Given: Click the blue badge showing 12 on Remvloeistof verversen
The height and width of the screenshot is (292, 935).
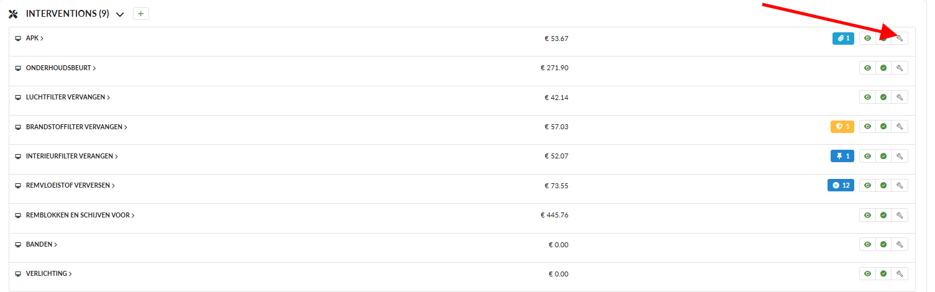Looking at the screenshot, I should click(x=841, y=185).
